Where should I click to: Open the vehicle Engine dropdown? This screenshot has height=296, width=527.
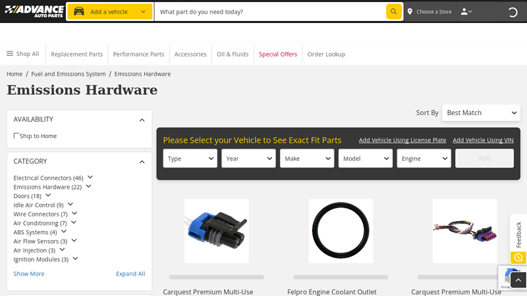click(x=424, y=159)
